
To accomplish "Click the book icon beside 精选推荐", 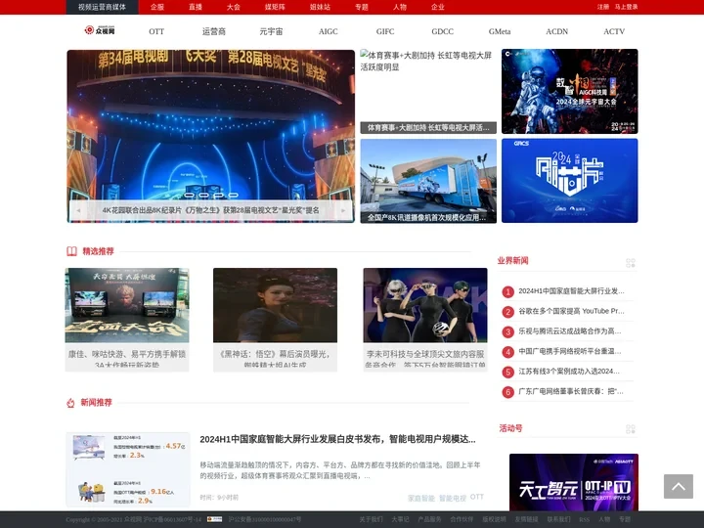I will click(71, 251).
